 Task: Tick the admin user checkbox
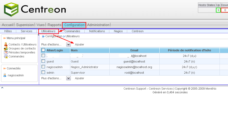coord(43,72)
